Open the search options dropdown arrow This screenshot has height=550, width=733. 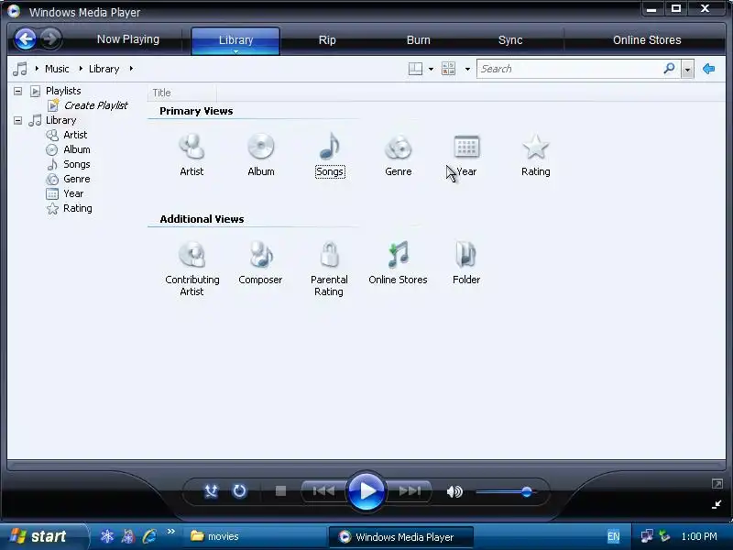pyautogui.click(x=687, y=70)
